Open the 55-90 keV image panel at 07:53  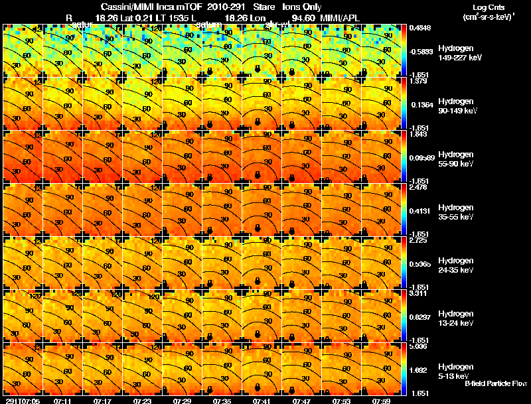341,157
